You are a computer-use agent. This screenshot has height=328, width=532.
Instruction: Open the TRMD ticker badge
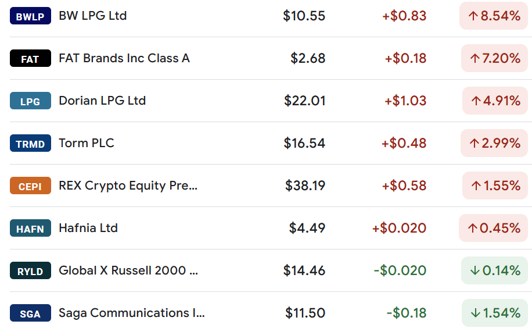30,144
